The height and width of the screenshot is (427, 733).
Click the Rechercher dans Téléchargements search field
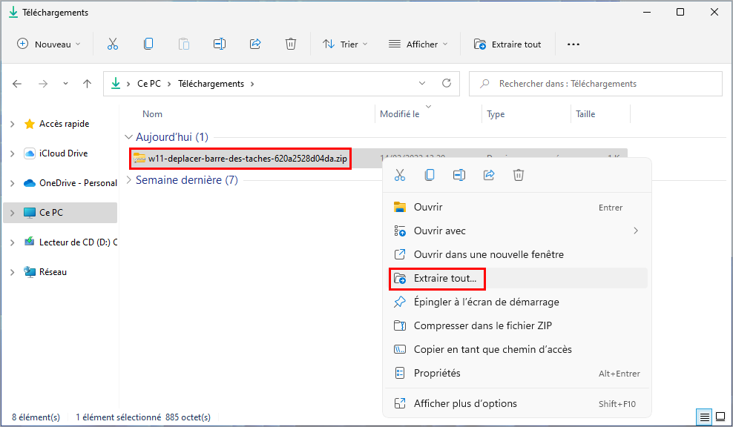596,84
